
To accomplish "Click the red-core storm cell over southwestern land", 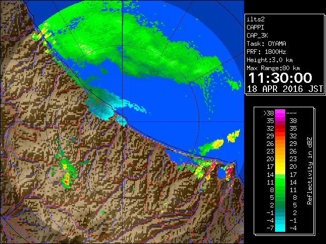I will pyautogui.click(x=67, y=180).
